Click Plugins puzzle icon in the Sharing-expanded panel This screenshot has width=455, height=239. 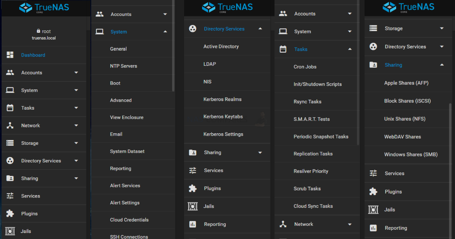tap(373, 192)
